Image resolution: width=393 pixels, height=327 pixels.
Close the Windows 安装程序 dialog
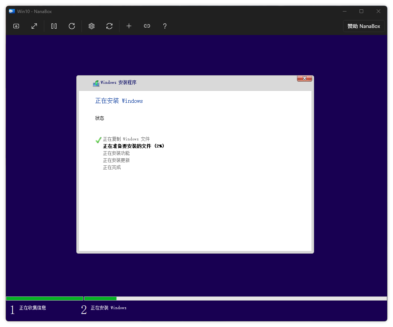304,78
